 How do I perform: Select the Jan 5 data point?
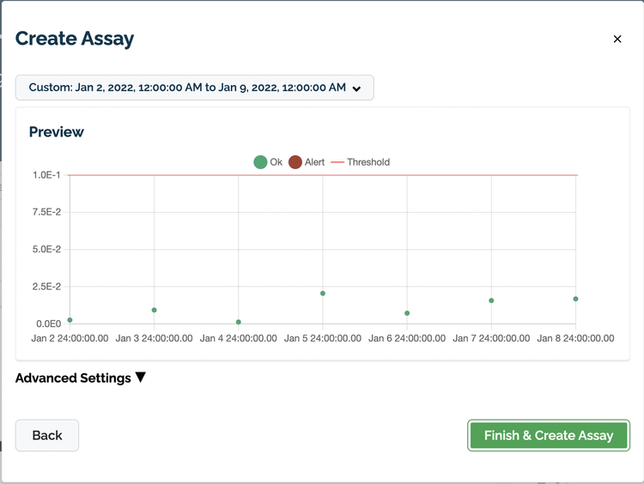pos(323,293)
